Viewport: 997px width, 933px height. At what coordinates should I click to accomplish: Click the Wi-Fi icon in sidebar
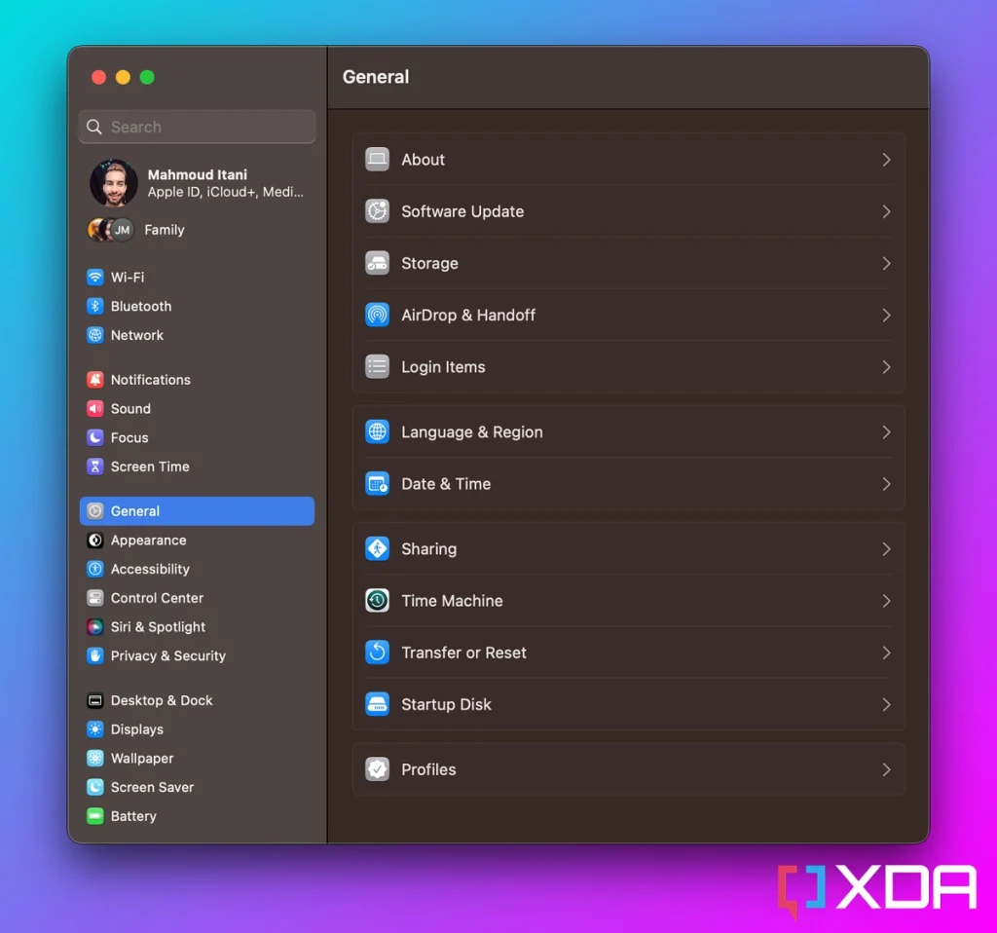(94, 278)
